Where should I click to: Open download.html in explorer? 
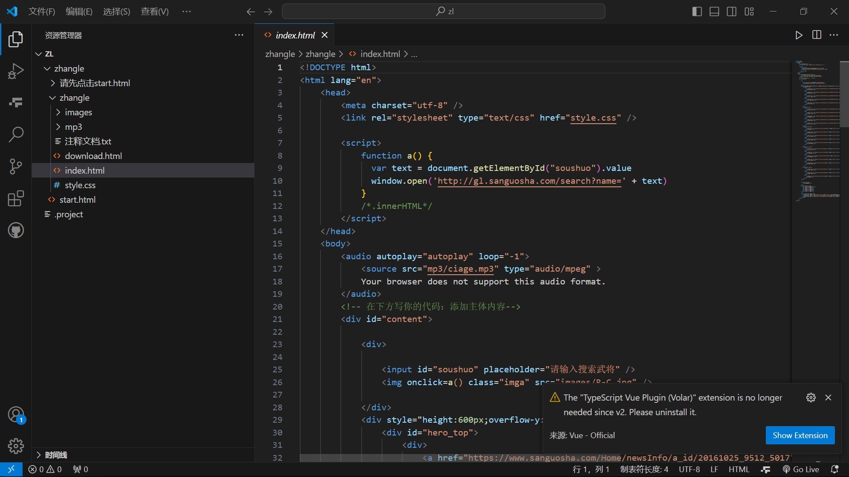(x=143, y=156)
